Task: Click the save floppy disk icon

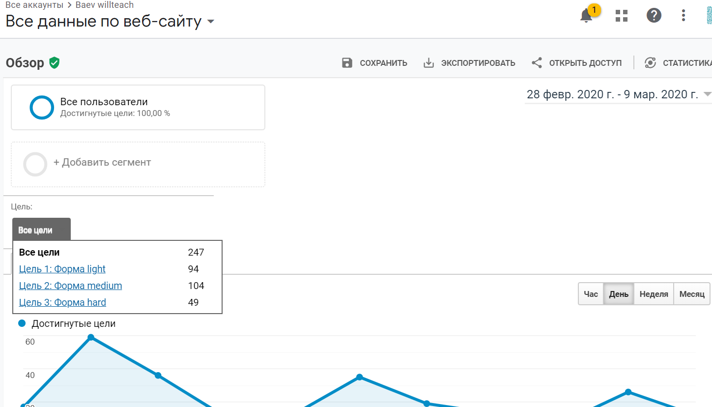Action: [x=347, y=63]
